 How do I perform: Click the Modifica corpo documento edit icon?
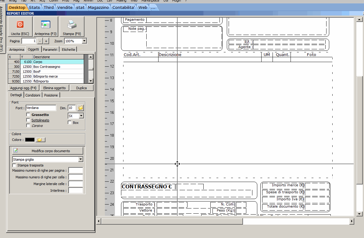16,151
